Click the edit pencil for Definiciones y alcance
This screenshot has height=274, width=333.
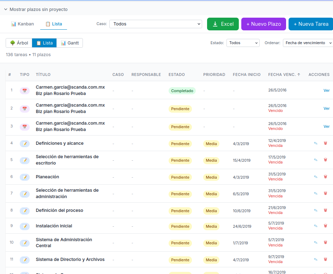pos(316,143)
